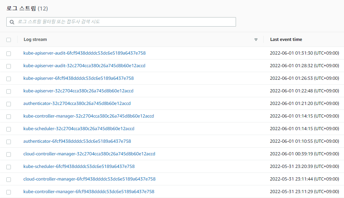The height and width of the screenshot is (198, 344).
Task: Click the log stream filter search field
Action: (121, 22)
